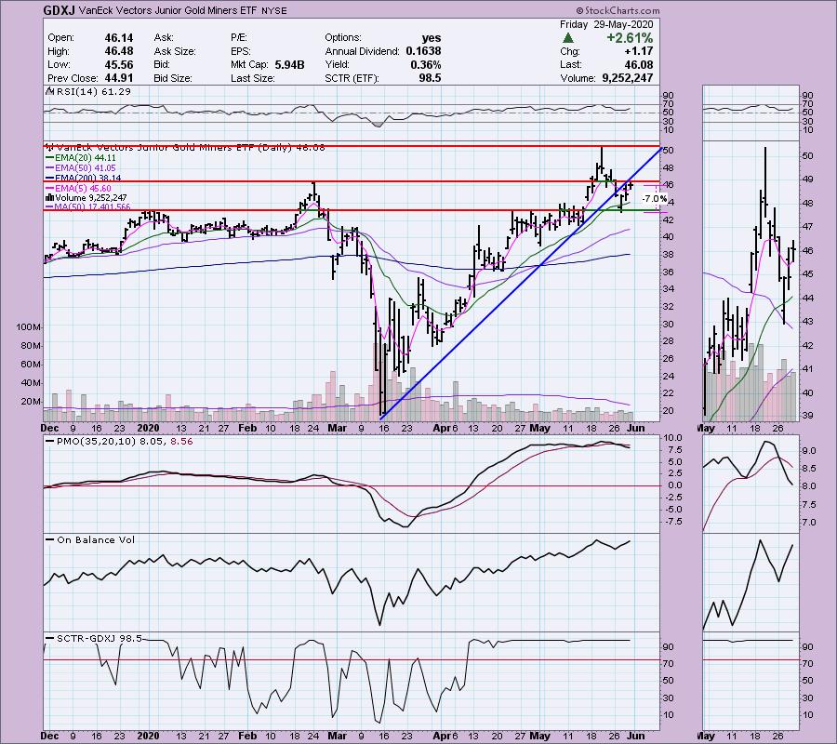The height and width of the screenshot is (744, 837).
Task: Click the +2.61% percent change value
Action: tap(630, 38)
